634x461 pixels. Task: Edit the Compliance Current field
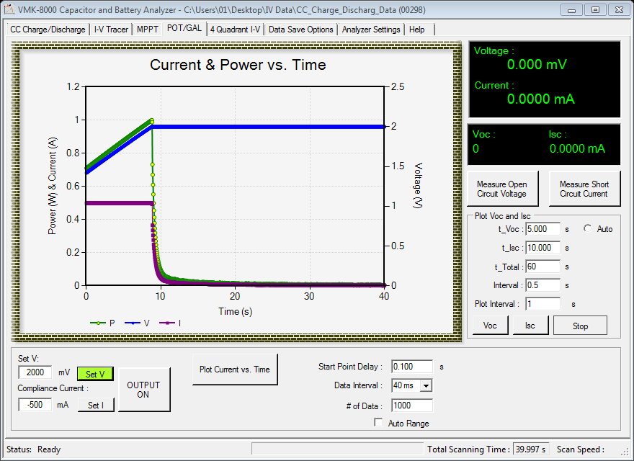point(35,404)
